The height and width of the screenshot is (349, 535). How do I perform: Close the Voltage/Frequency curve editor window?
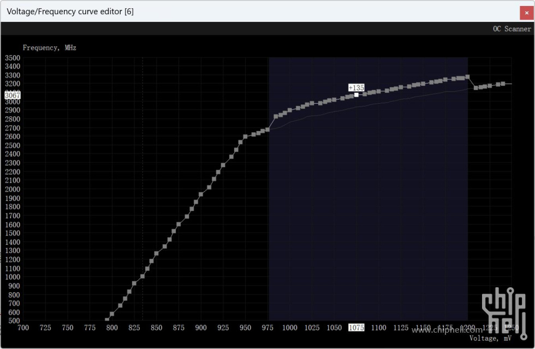coord(526,13)
